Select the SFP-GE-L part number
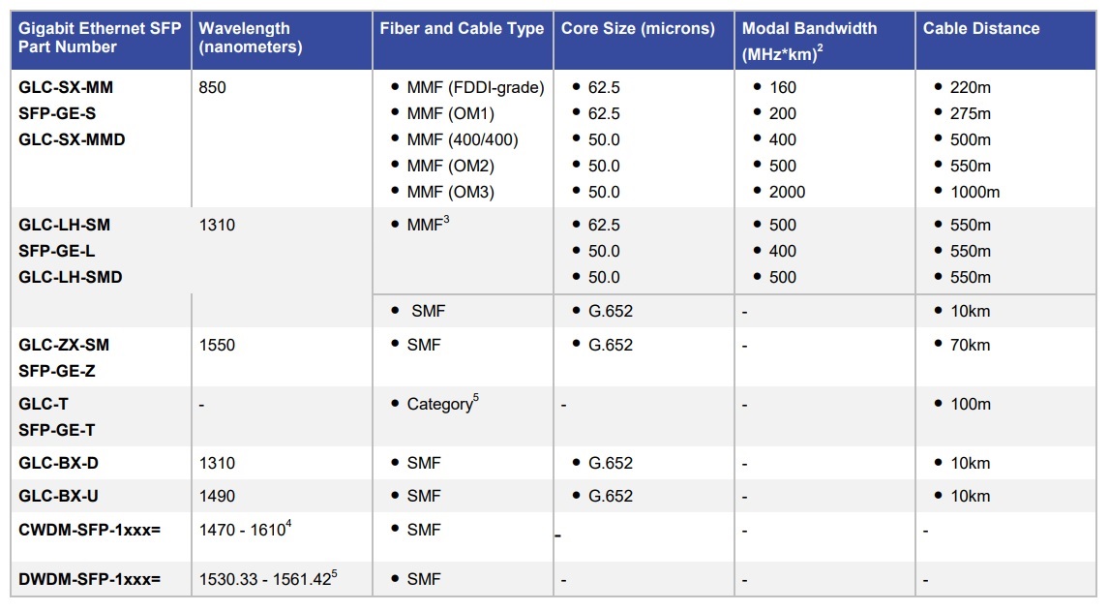 coord(57,251)
